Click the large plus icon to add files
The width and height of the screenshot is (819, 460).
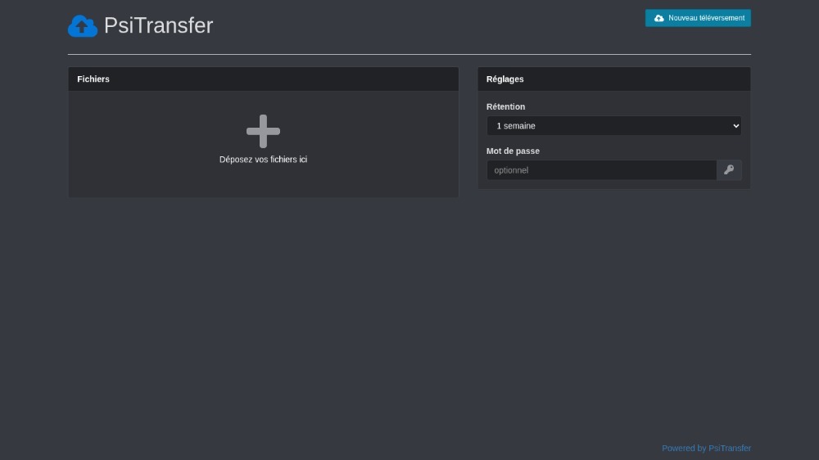(263, 131)
